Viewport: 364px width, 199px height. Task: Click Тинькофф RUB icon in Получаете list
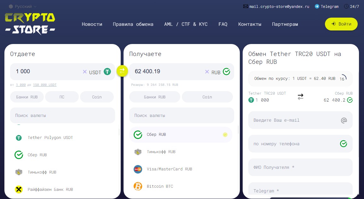(x=138, y=152)
